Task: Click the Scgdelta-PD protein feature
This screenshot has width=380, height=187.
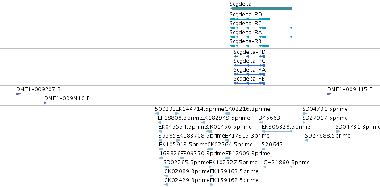Action: click(x=249, y=57)
